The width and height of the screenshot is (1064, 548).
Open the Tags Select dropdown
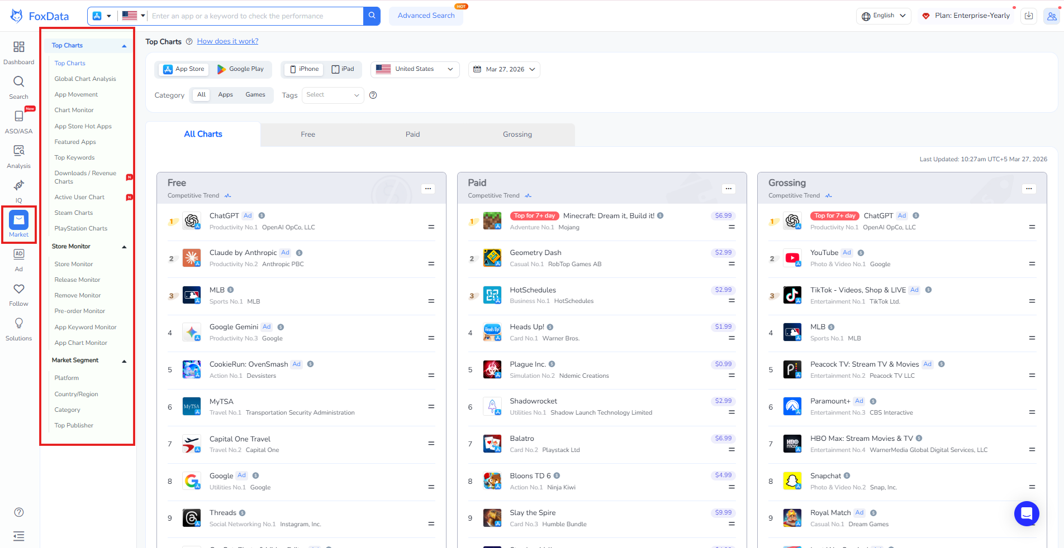(332, 95)
